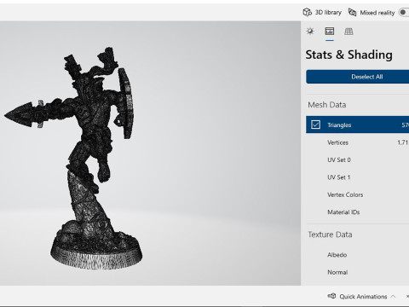
Task: Click the Deselect All button
Action: [358, 77]
